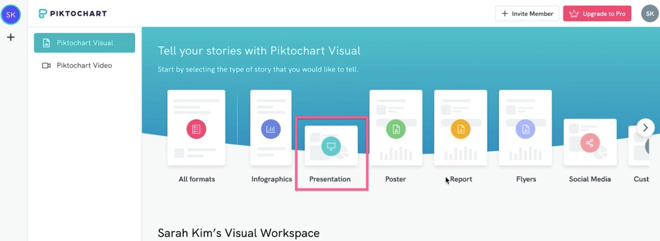Open the Flyers label
This screenshot has width=660, height=241.
coord(526,179)
